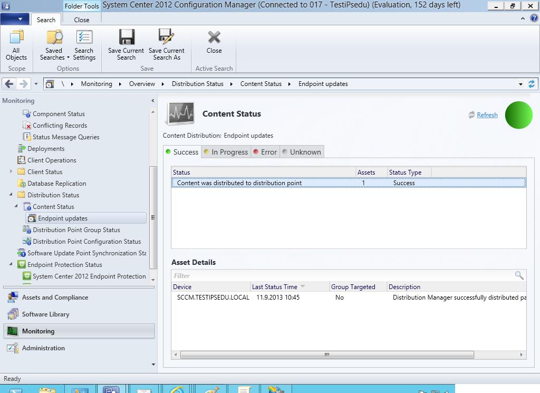
Task: Click the Asset Details horizontal scrollbar thumb
Action: (x=327, y=354)
